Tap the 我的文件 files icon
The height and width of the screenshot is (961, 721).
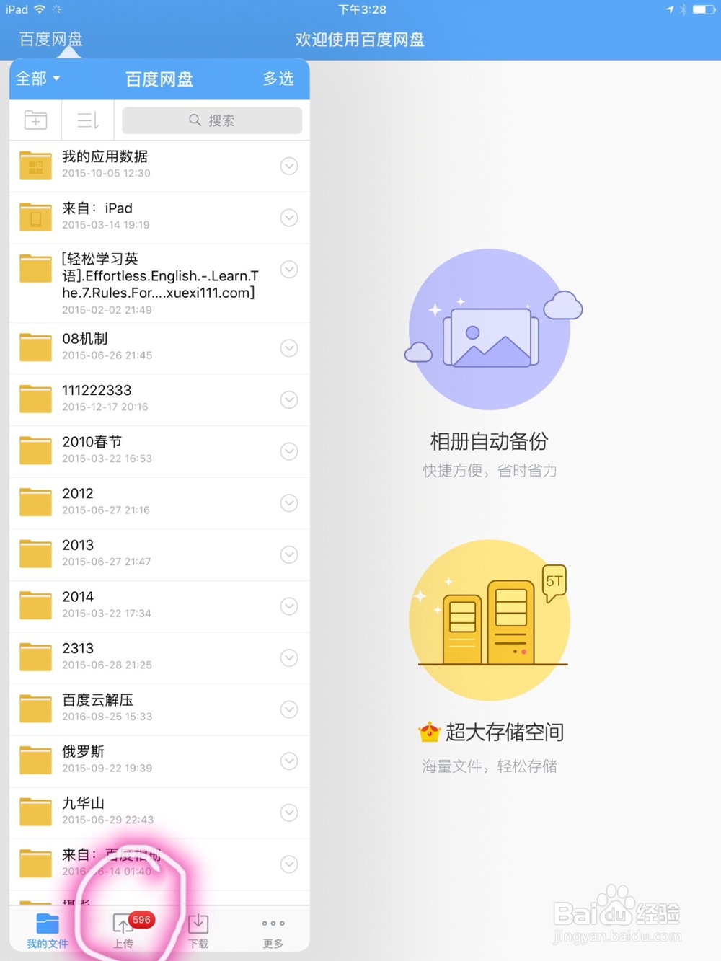47,925
